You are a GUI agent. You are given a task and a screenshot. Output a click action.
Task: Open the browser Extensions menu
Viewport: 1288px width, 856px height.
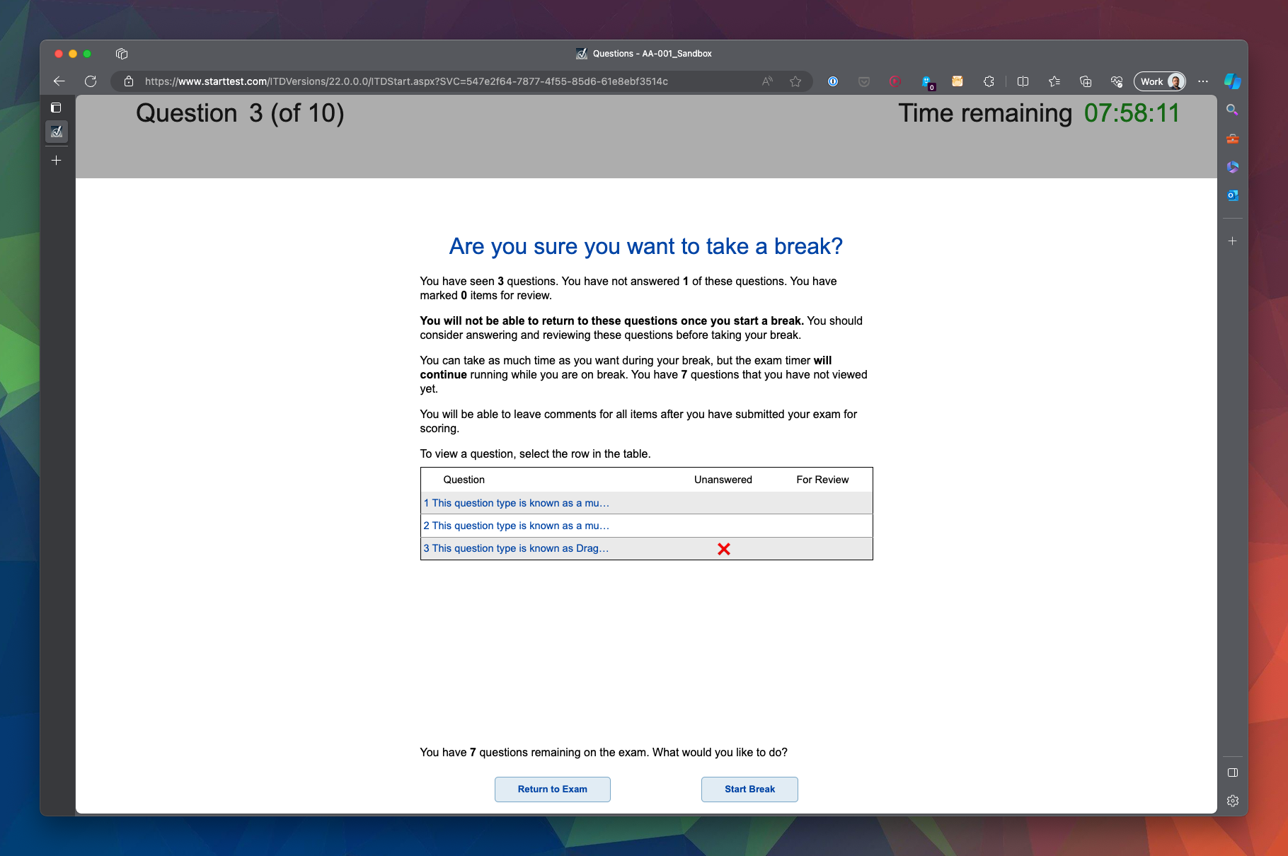tap(989, 81)
